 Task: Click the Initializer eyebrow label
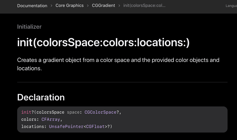(29, 27)
